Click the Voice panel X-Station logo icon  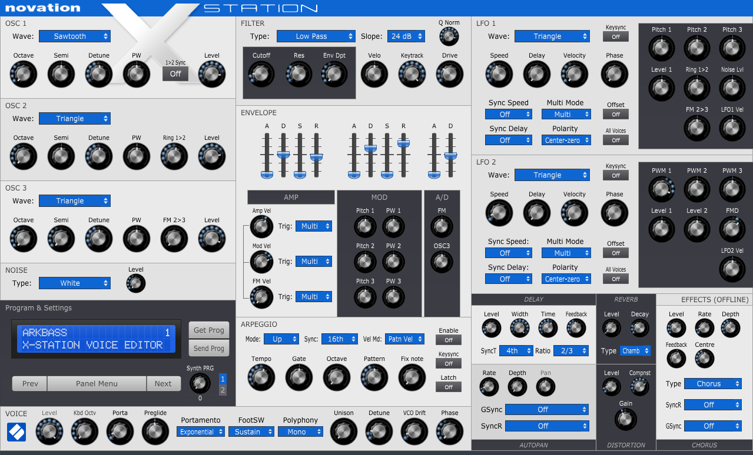click(x=16, y=432)
